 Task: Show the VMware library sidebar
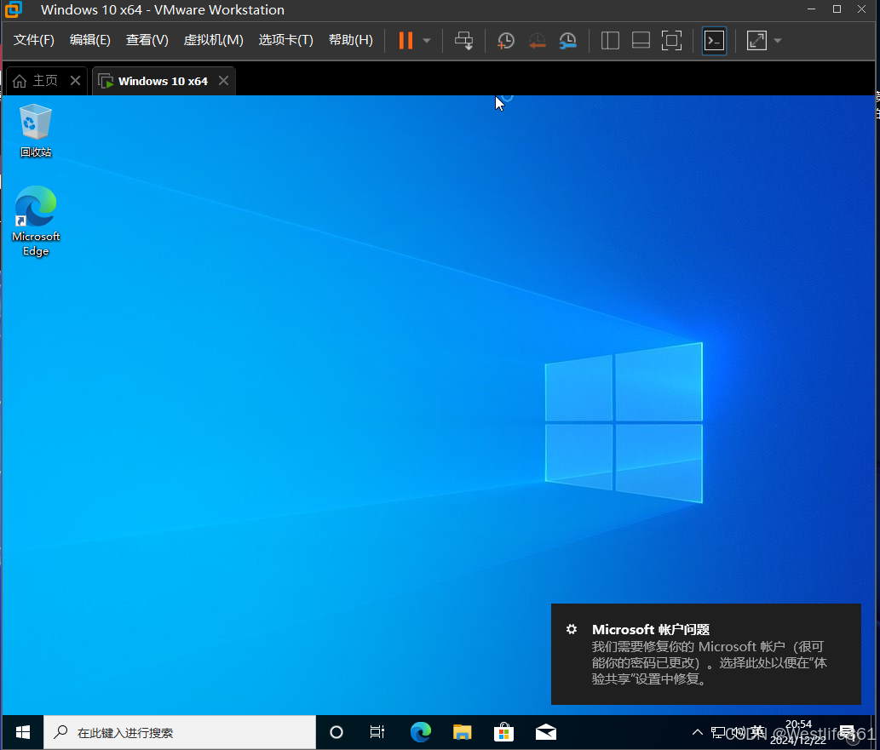610,40
